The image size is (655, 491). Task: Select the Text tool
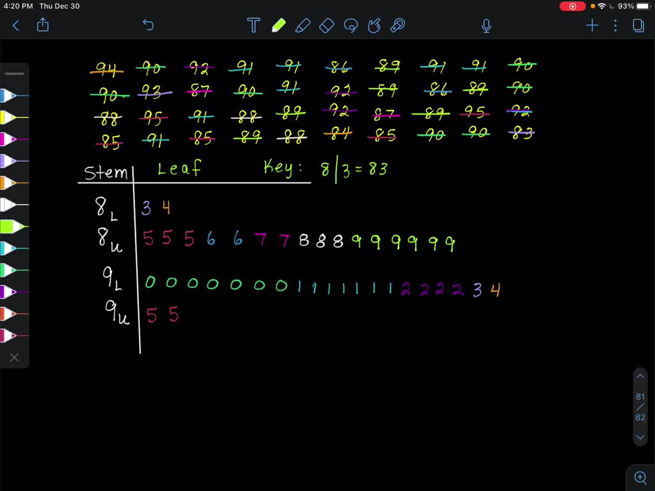[253, 26]
